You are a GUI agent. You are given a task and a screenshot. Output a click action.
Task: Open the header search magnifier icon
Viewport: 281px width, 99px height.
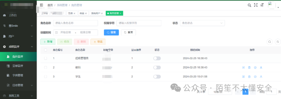click(x=249, y=5)
